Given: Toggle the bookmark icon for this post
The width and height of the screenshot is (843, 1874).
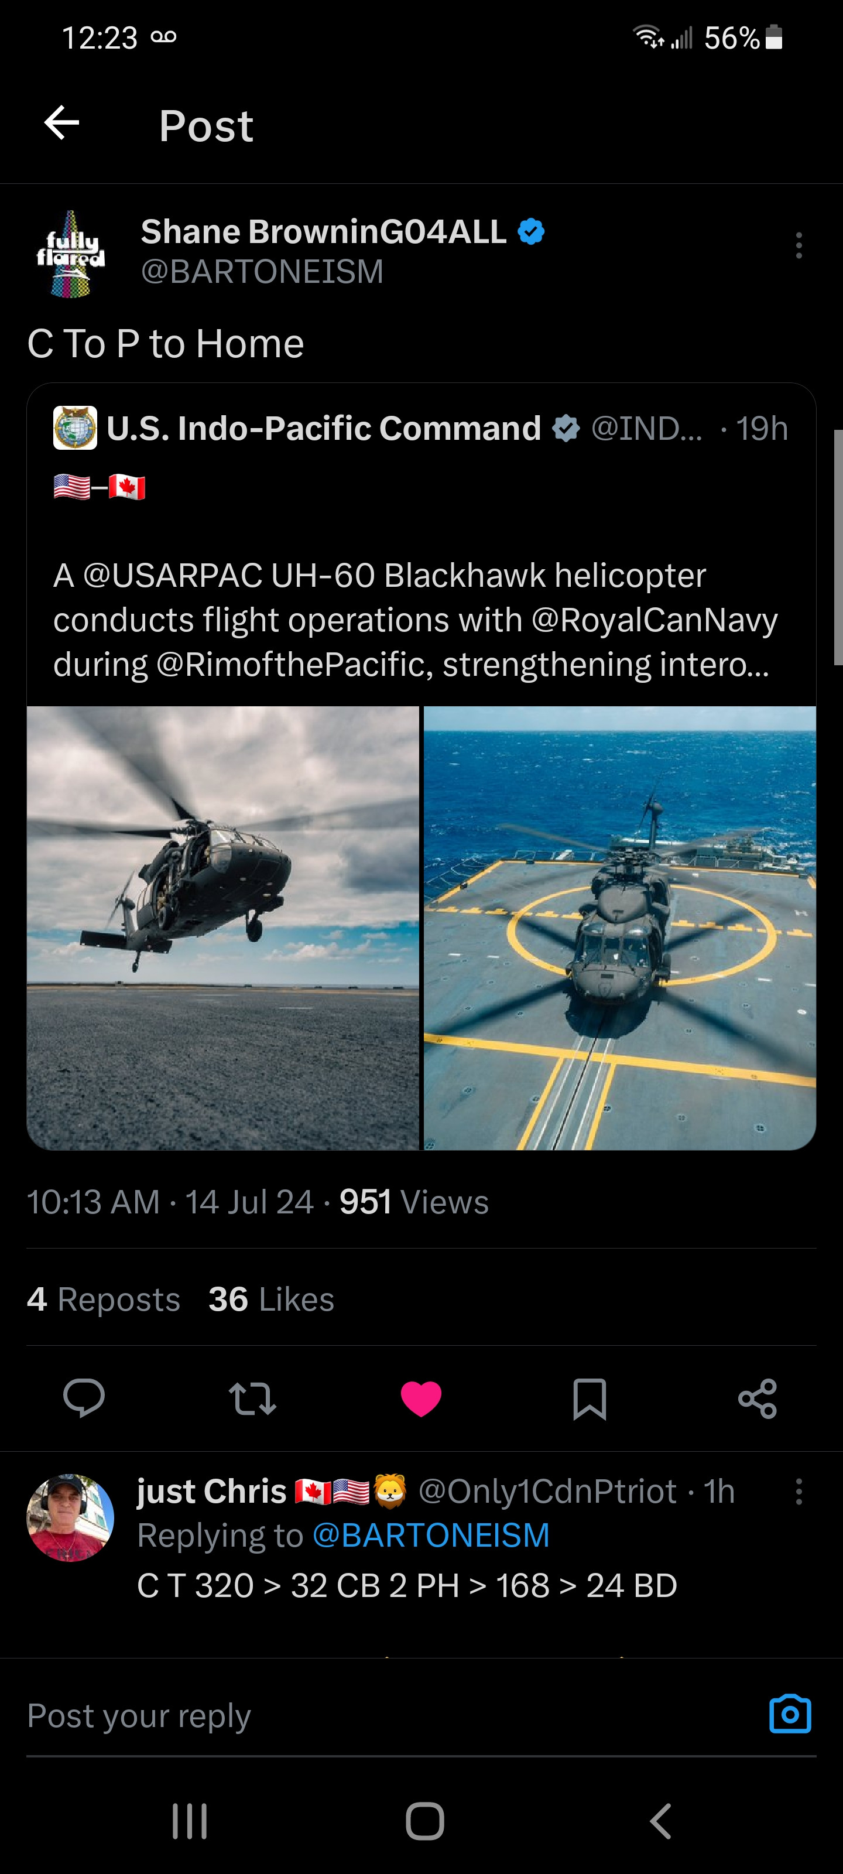Looking at the screenshot, I should [589, 1398].
